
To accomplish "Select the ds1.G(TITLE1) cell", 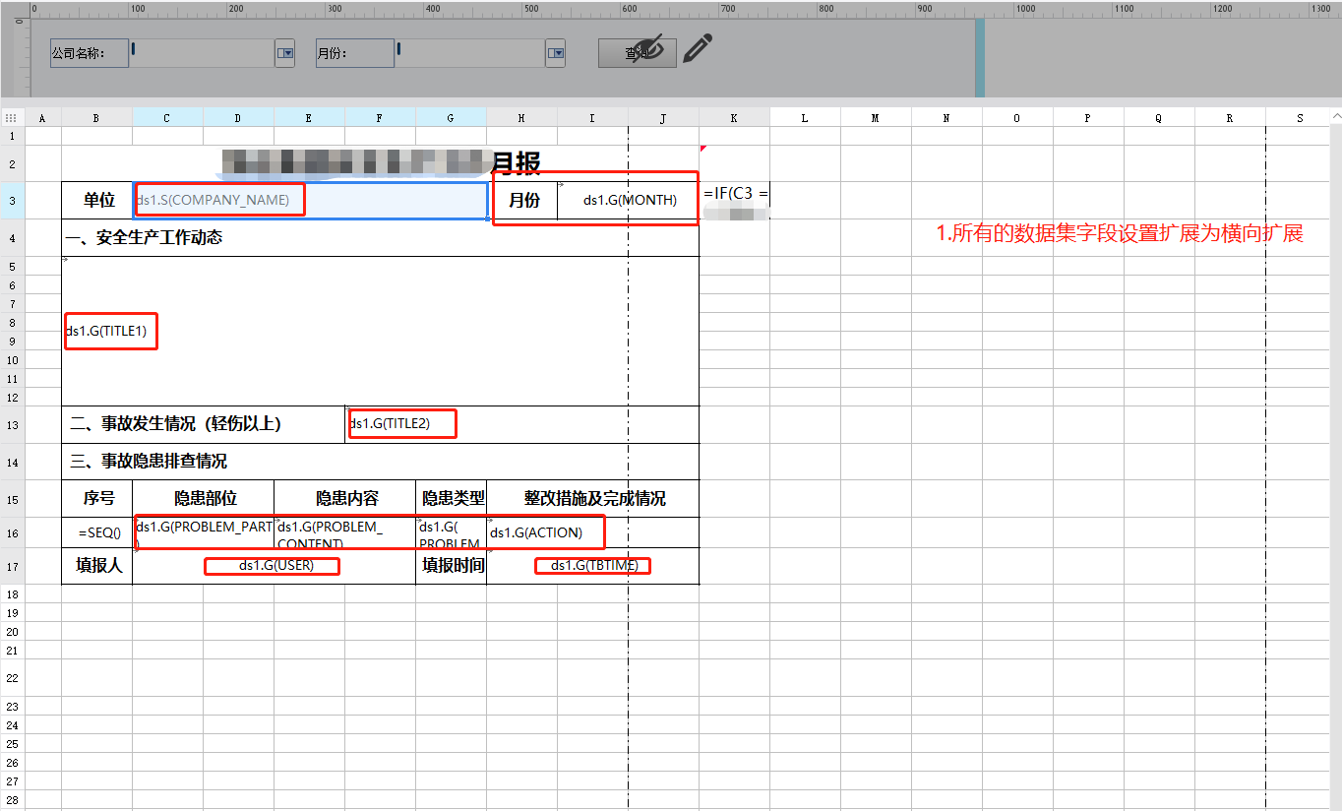I will coord(381,331).
